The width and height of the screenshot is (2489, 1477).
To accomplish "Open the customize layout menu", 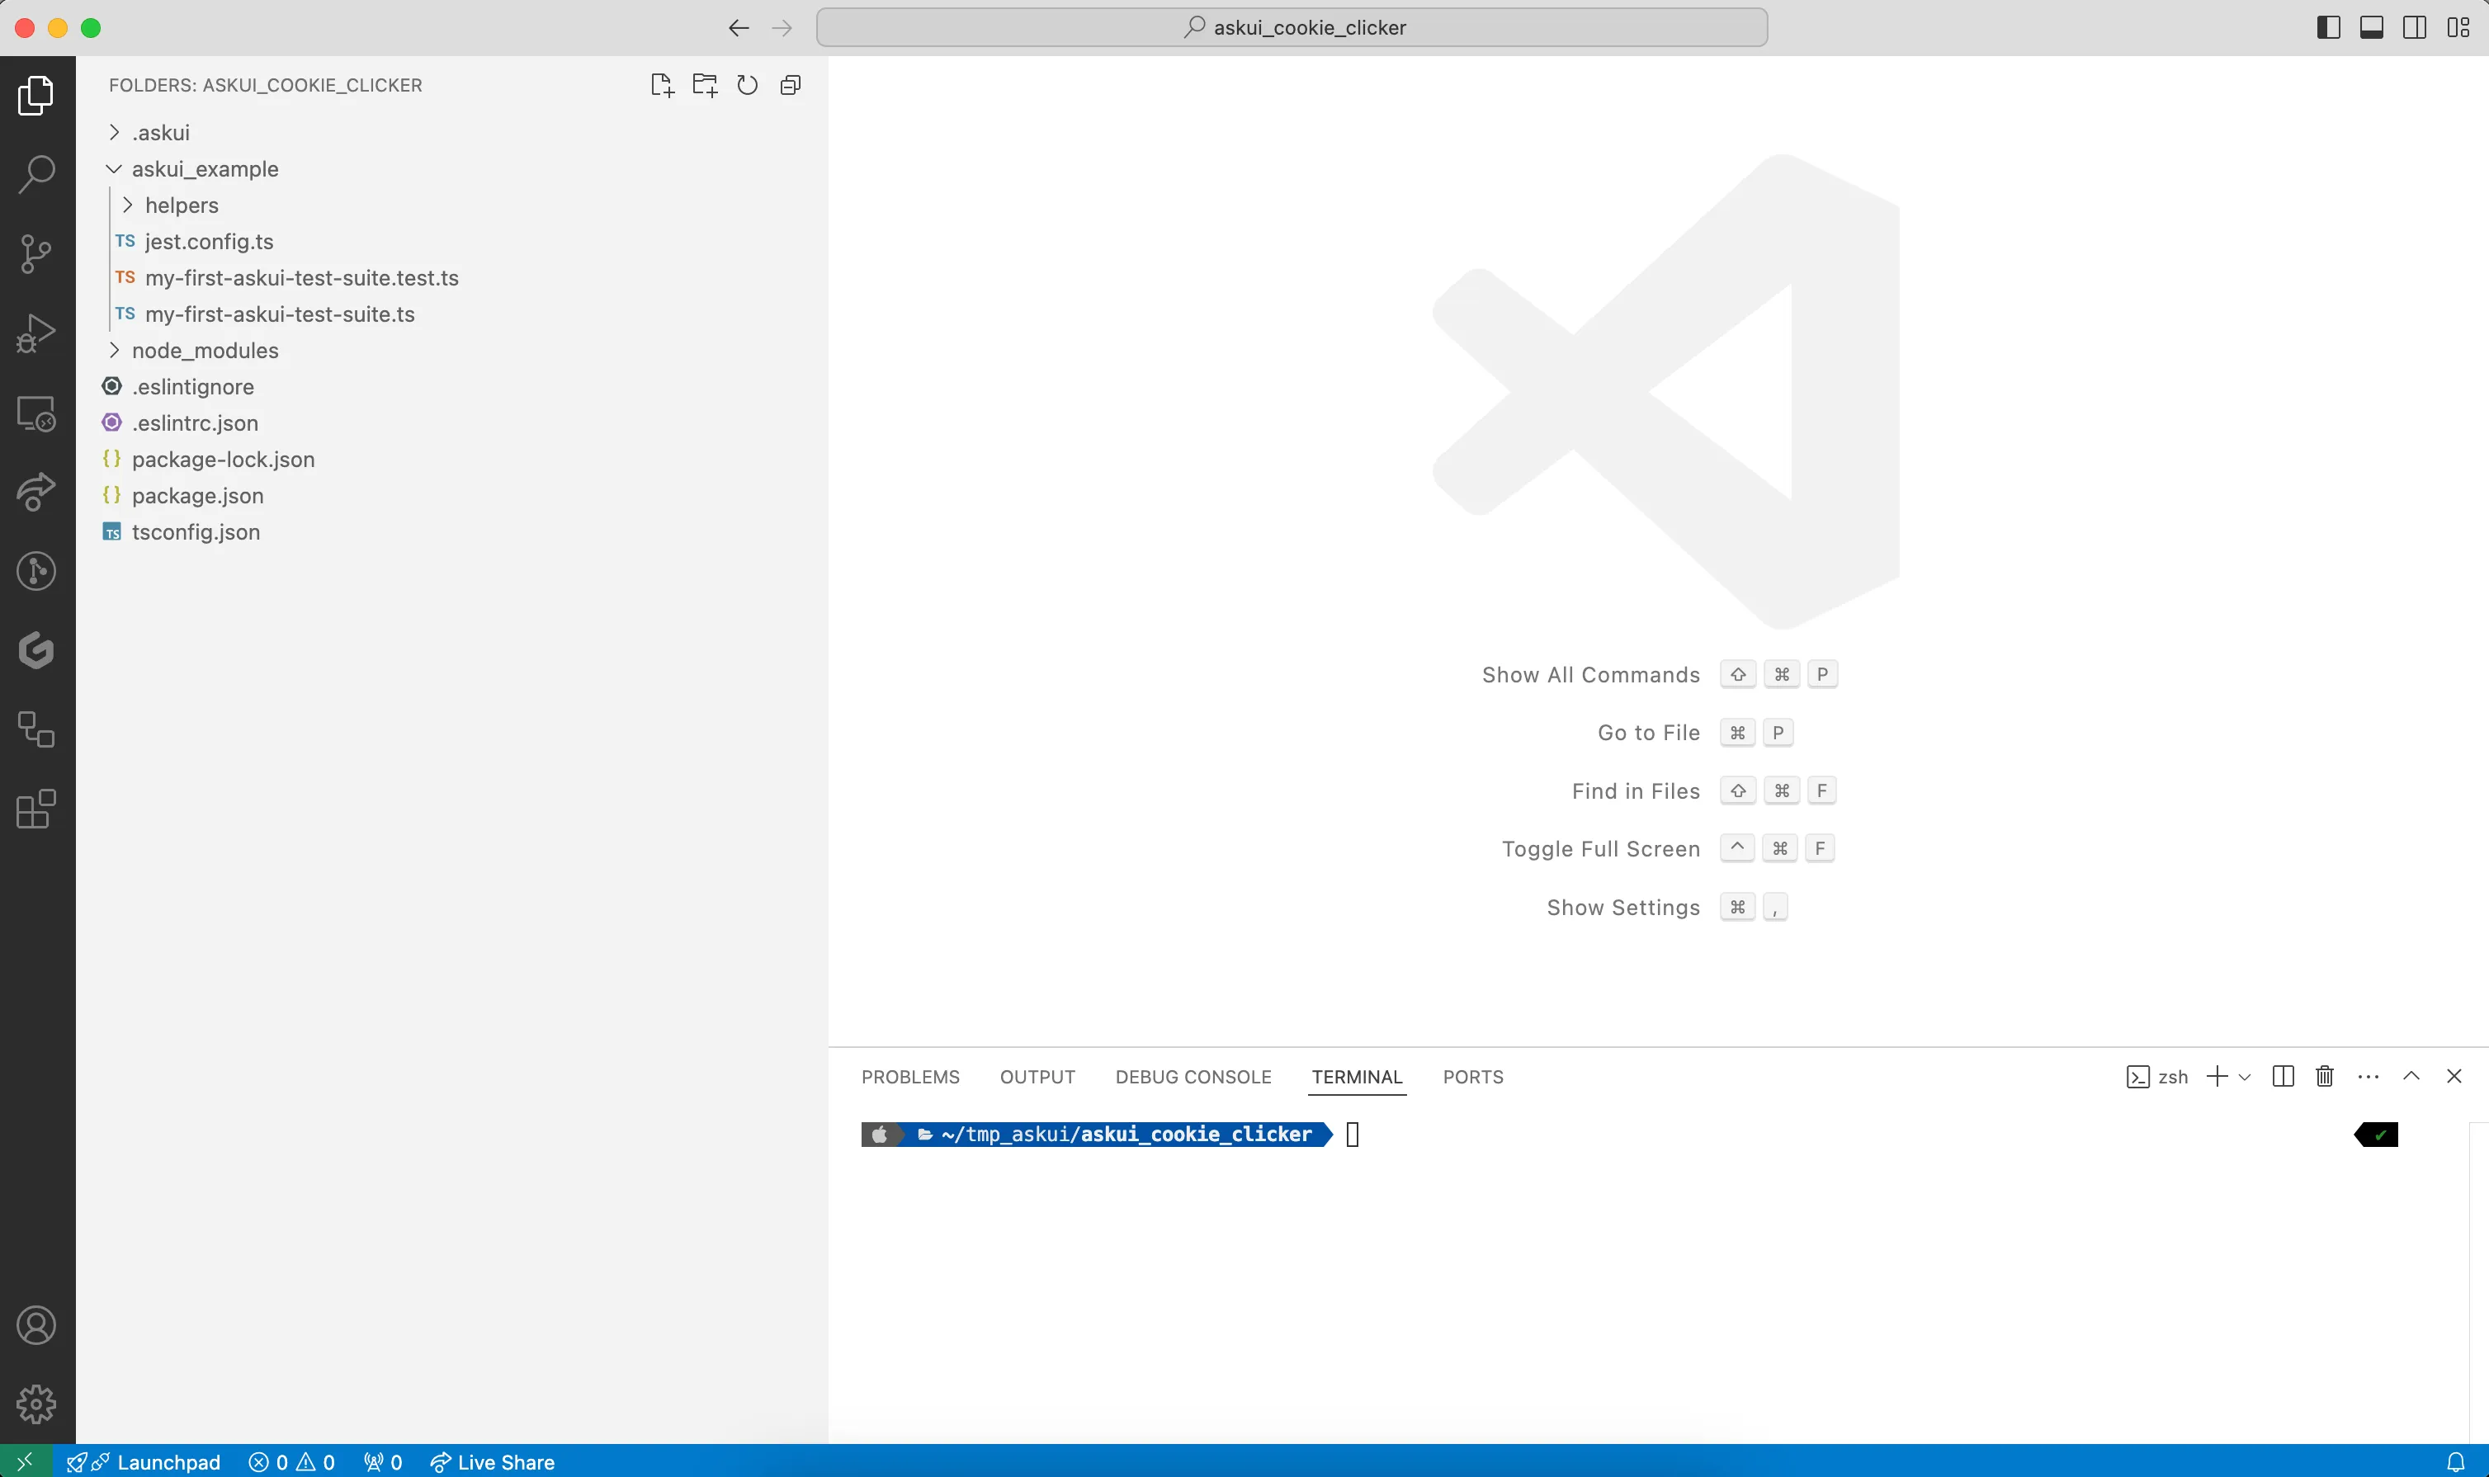I will tap(2458, 28).
